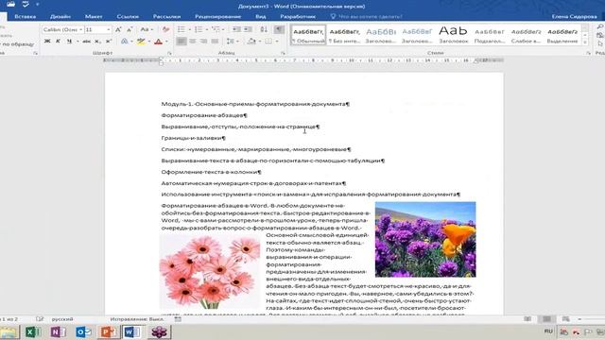Align text left
The image size is (605, 340).
(x=181, y=42)
